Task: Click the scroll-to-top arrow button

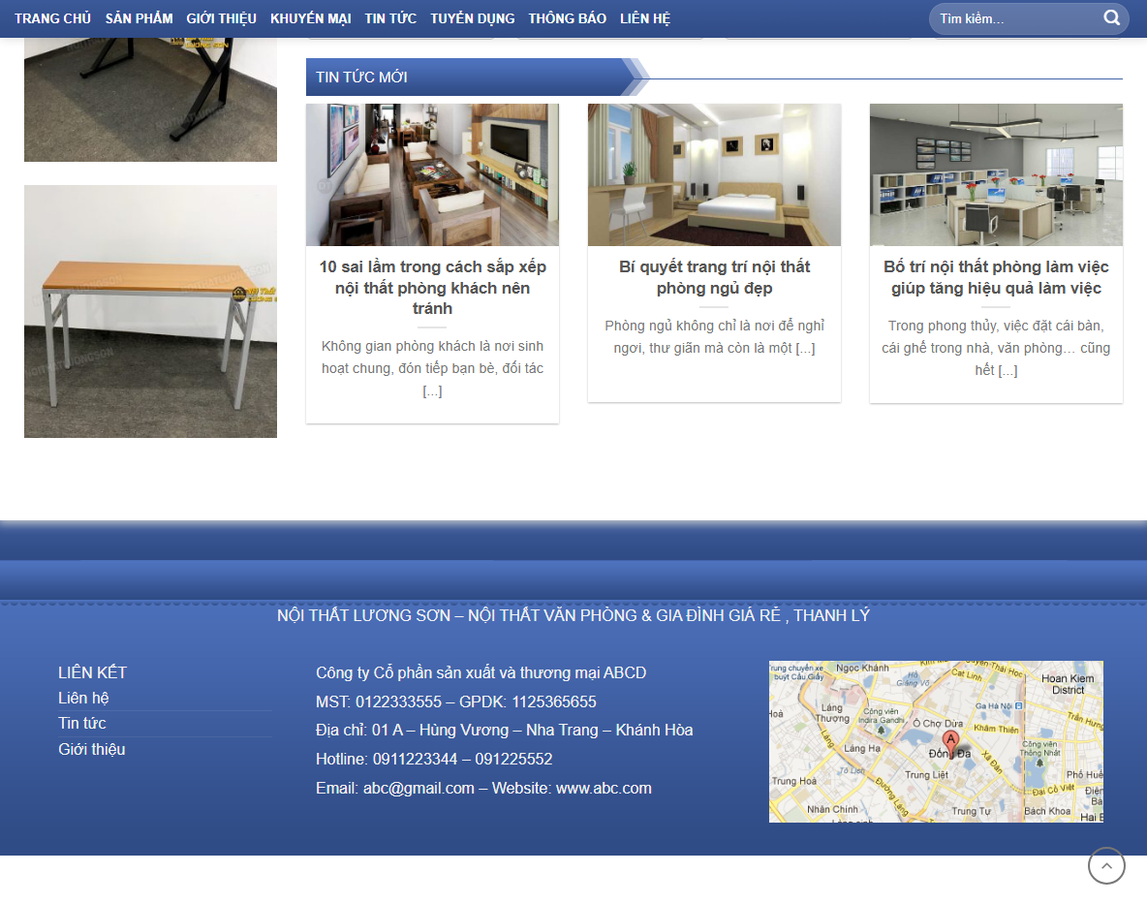Action: tap(1106, 866)
